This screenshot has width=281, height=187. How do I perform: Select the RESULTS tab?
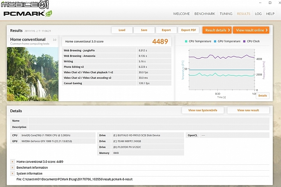244,14
